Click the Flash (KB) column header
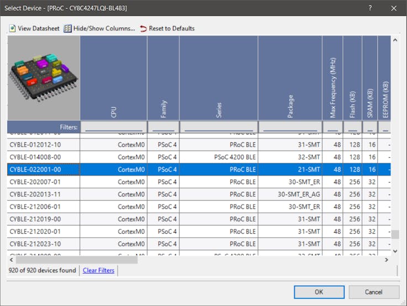This screenshot has height=306, width=407. 352,78
